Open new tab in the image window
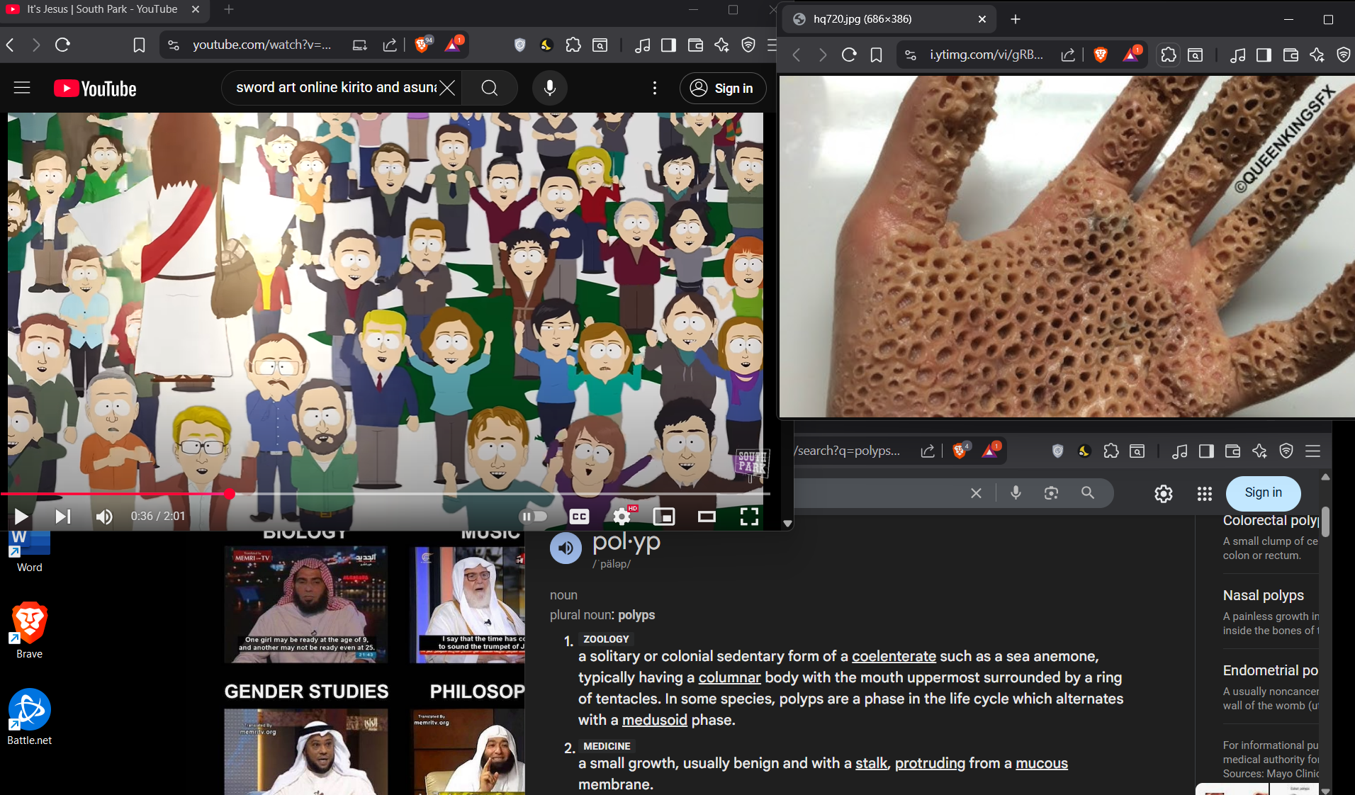The width and height of the screenshot is (1355, 795). (1016, 19)
